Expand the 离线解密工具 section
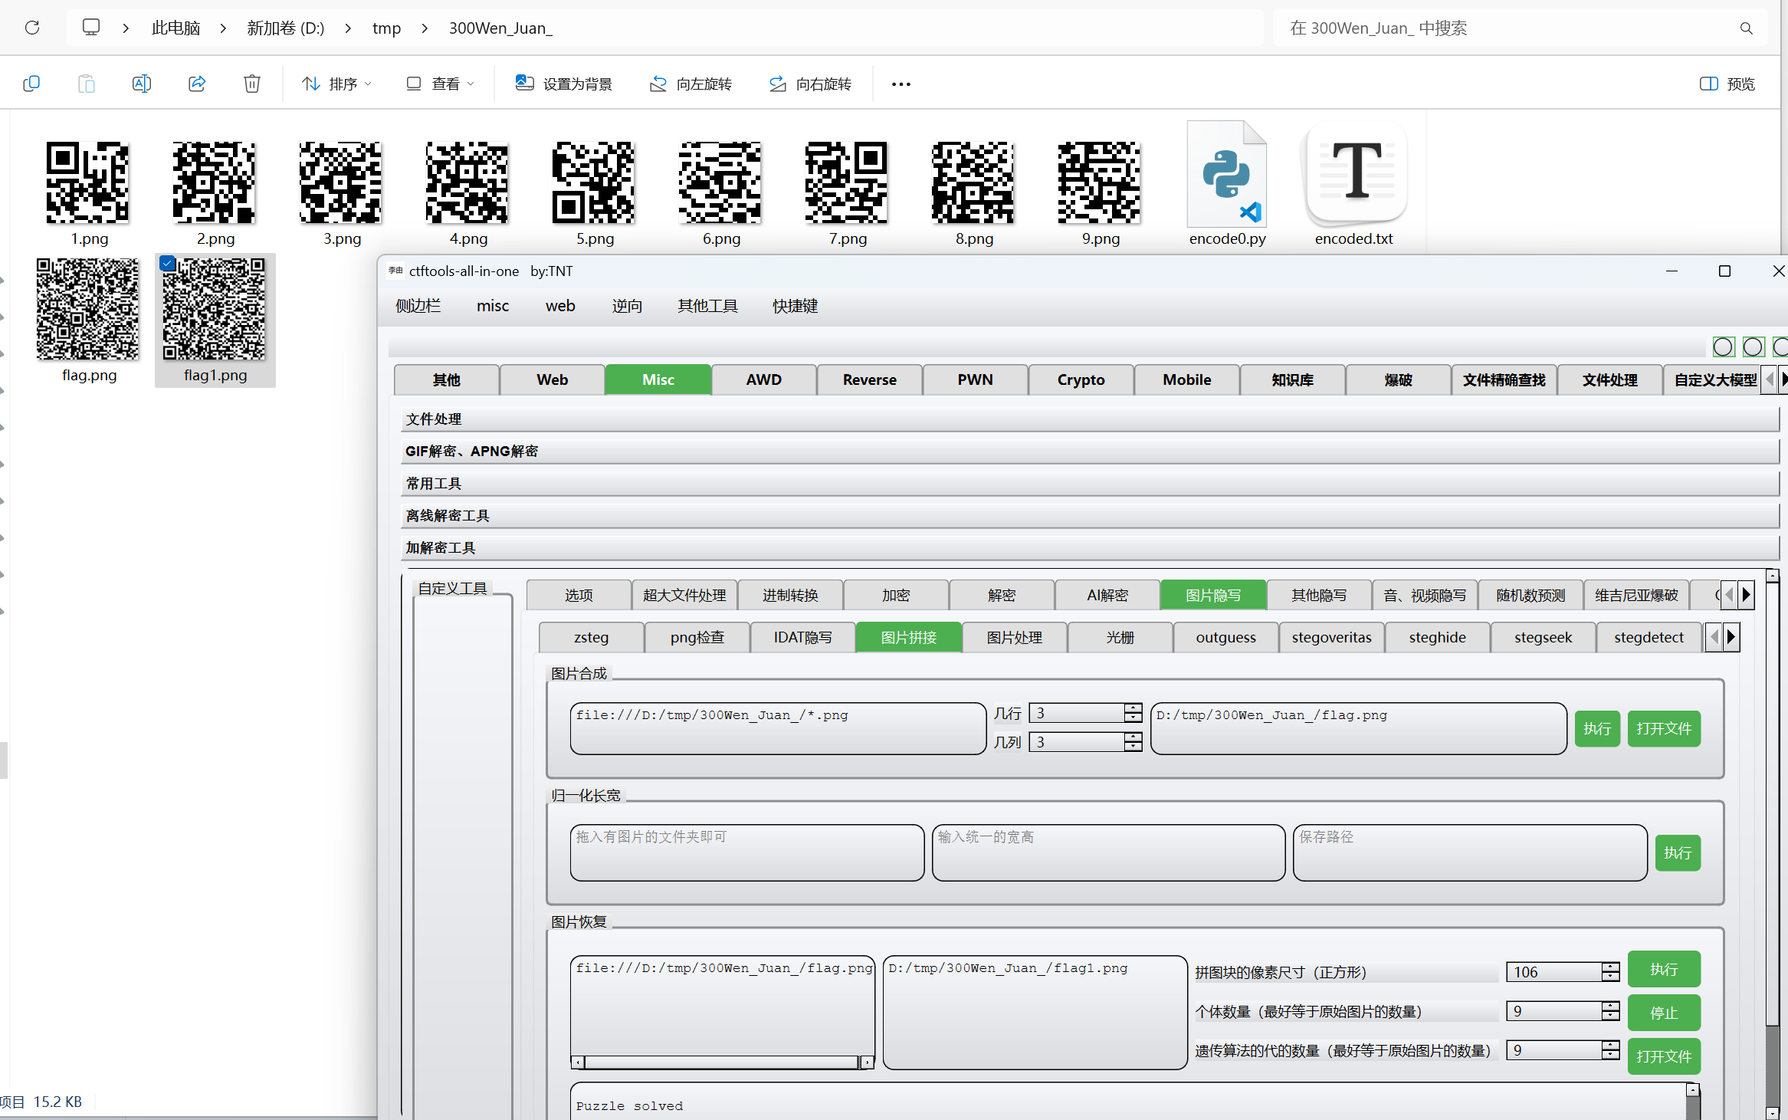The width and height of the screenshot is (1788, 1120). click(1090, 515)
